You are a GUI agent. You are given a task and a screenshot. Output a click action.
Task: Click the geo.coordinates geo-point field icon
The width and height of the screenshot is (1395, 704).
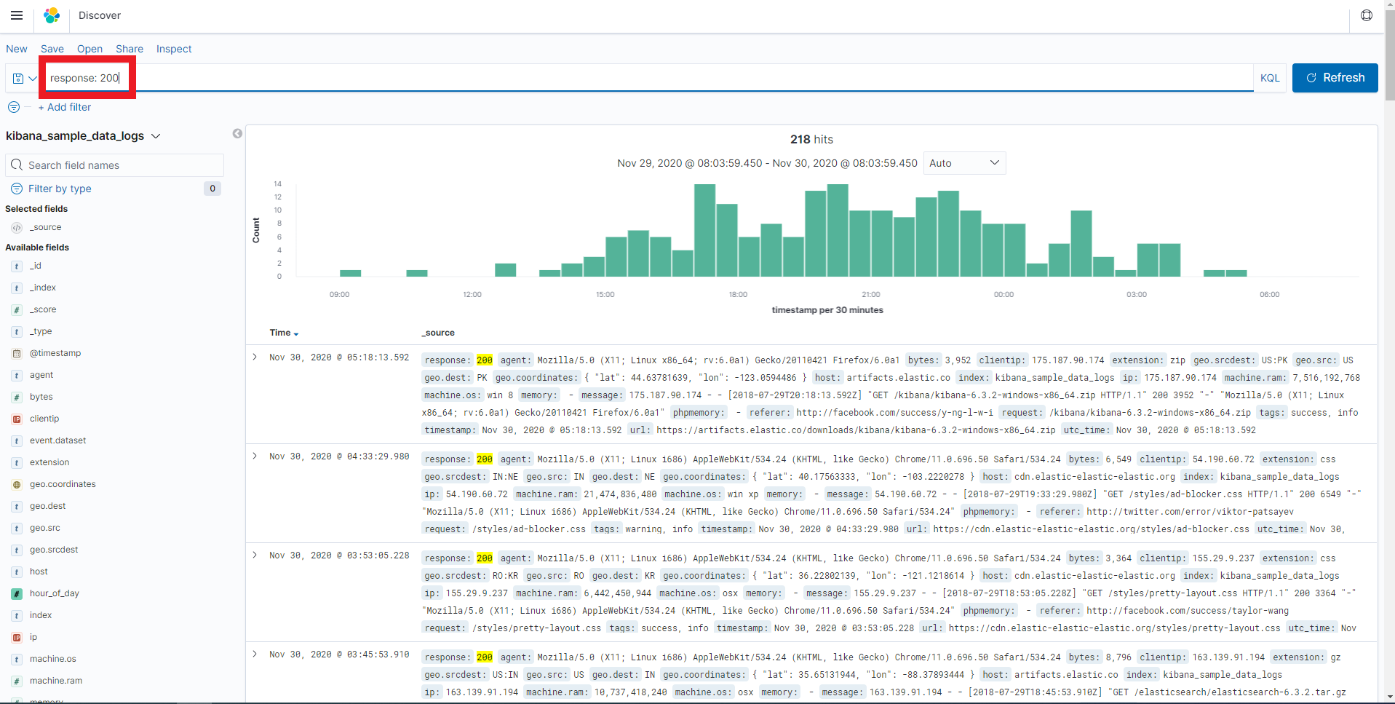click(x=16, y=484)
